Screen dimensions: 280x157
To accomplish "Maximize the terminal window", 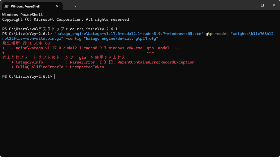I will [x=262, y=5].
